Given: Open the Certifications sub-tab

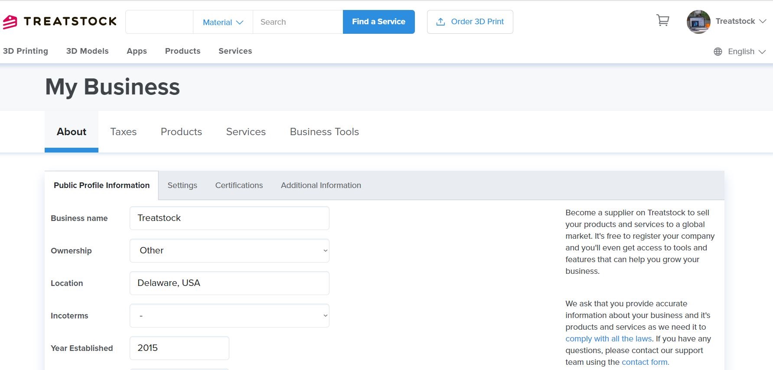Looking at the screenshot, I should point(239,185).
